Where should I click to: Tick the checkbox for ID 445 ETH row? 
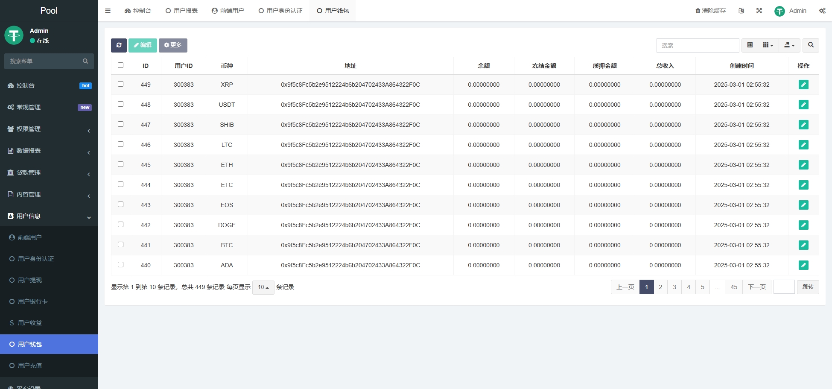[x=120, y=164]
